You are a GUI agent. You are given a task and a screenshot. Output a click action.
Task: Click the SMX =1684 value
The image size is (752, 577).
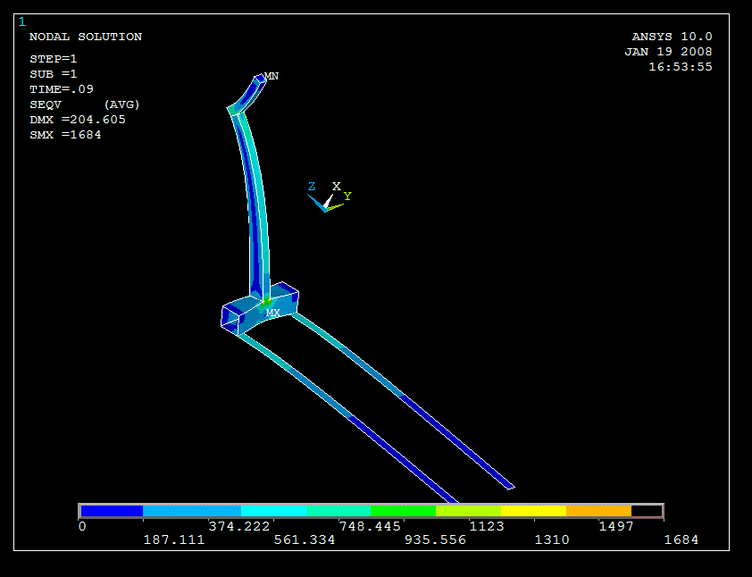[x=65, y=135]
